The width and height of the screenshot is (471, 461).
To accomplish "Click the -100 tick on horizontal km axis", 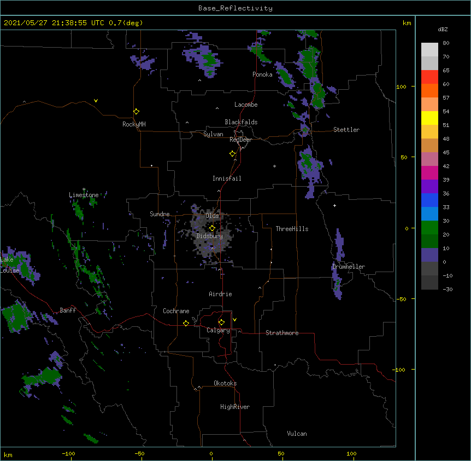I will tap(68, 453).
